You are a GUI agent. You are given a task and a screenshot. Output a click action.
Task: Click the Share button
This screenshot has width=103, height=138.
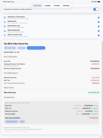[x=22, y=48]
